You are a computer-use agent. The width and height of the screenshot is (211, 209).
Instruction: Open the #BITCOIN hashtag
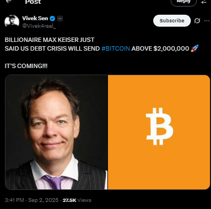(x=116, y=48)
